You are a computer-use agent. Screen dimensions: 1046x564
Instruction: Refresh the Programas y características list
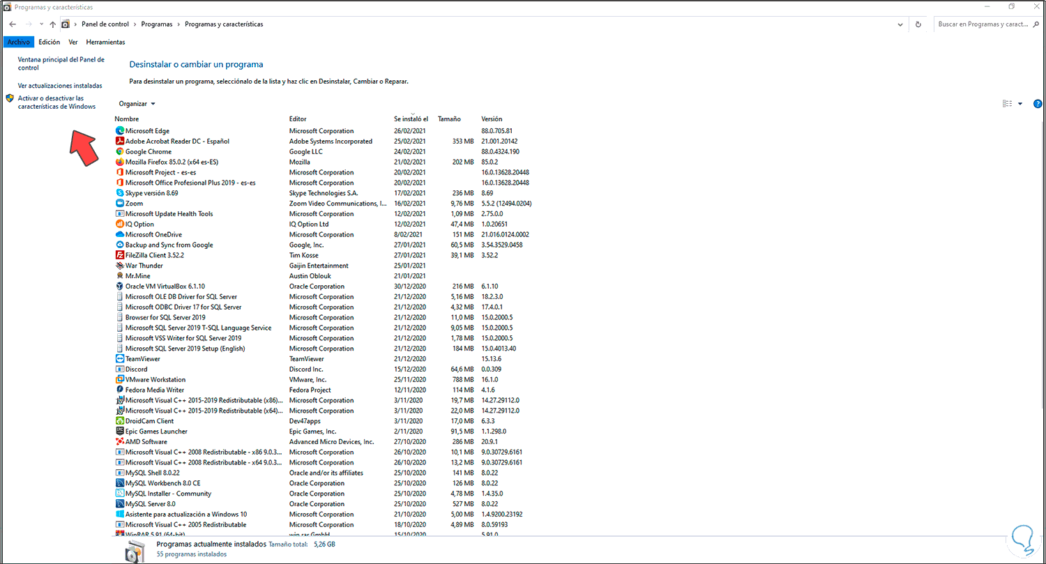(920, 24)
